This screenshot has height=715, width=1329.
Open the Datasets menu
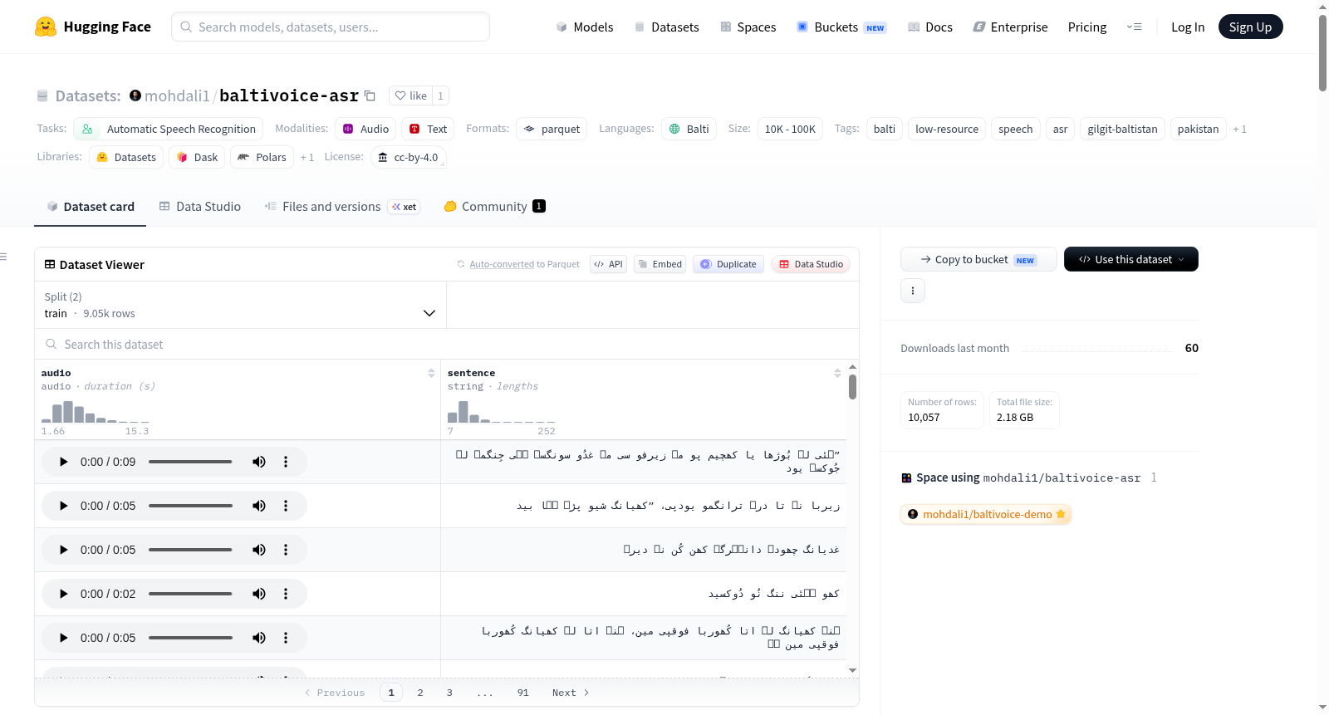pyautogui.click(x=666, y=27)
